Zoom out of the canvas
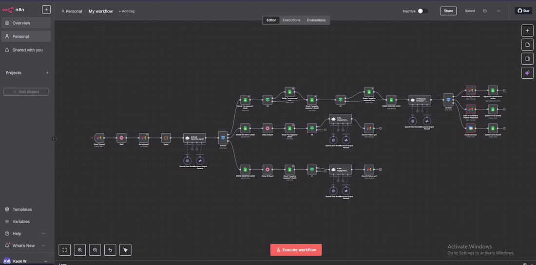Image resolution: width=536 pixels, height=265 pixels. (95, 249)
